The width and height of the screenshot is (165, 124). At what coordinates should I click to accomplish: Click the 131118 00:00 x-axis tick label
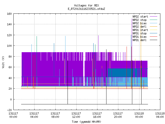point(139,115)
